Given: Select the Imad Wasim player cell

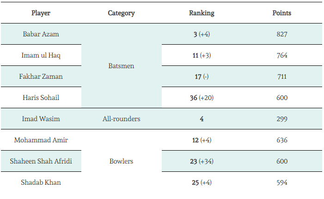Looking at the screenshot, I should point(41,119).
